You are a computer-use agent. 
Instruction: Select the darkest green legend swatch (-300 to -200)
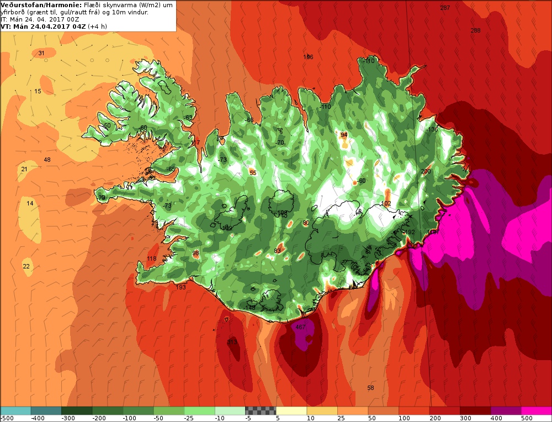click(77, 411)
